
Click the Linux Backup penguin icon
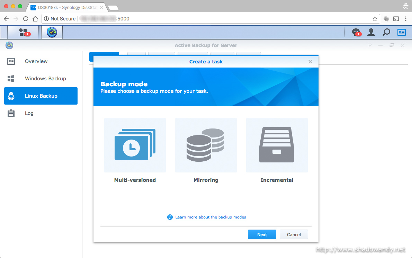coord(11,96)
